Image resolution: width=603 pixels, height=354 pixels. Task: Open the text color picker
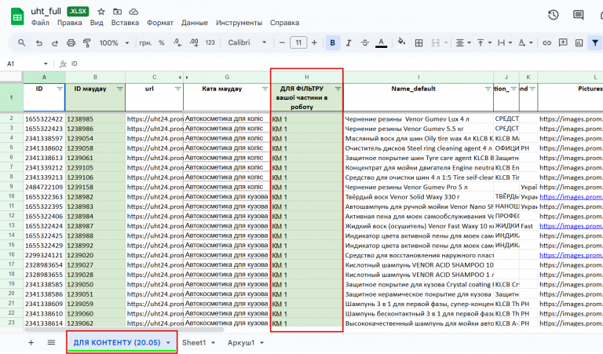pyautogui.click(x=381, y=42)
